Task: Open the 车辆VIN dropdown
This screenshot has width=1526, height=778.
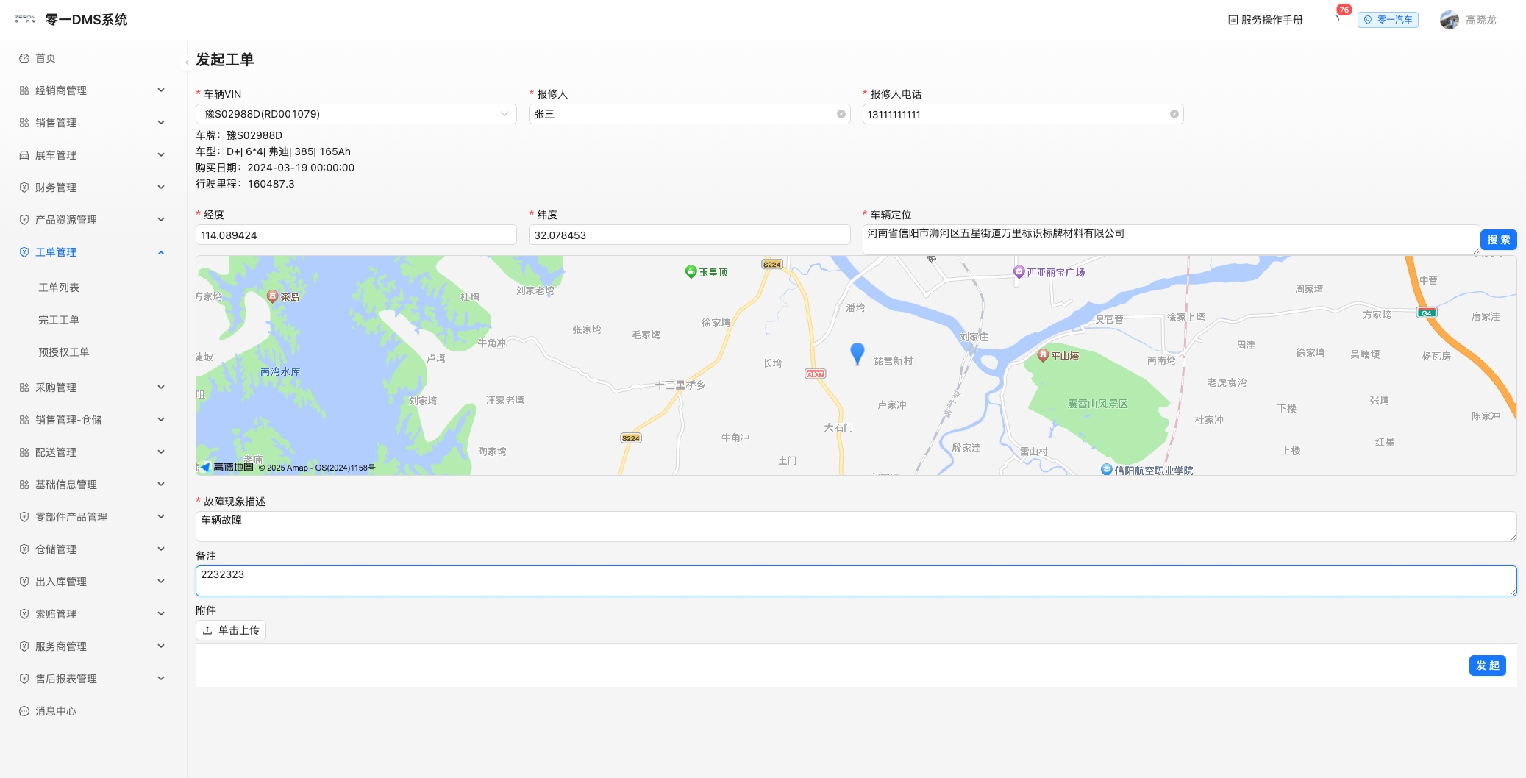Action: [x=356, y=114]
